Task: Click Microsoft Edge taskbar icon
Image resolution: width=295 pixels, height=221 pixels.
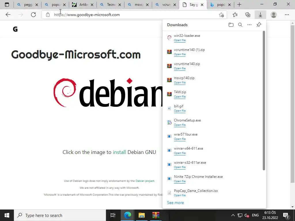Action: [x=127, y=215]
